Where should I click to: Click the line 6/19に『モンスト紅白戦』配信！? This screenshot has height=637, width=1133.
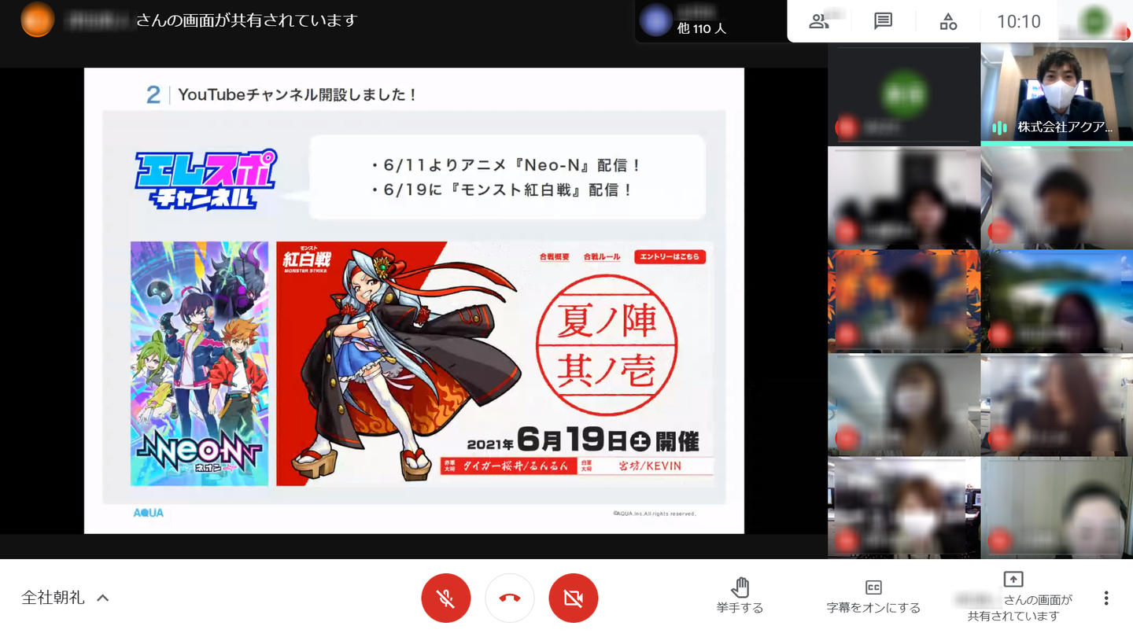coord(503,190)
